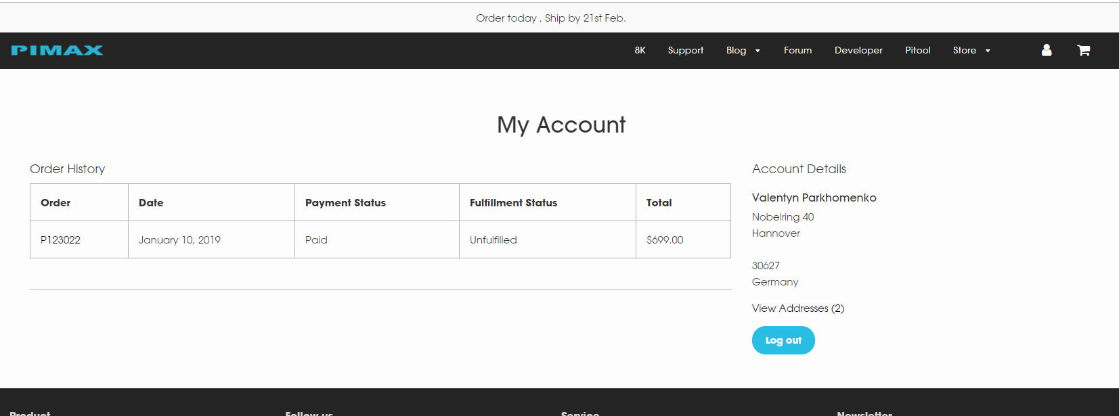Screen dimensions: 1119x416
Task: Click the 'Order today, Ship by 21st Feb.' banner
Action: point(550,18)
